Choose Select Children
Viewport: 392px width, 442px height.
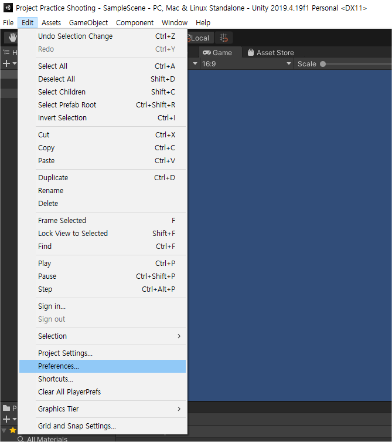pyautogui.click(x=103, y=92)
